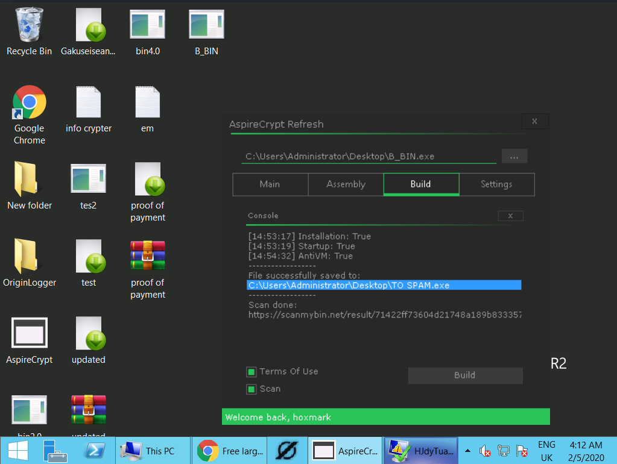
Task: Switch to the This PC taskbar window
Action: pos(153,451)
